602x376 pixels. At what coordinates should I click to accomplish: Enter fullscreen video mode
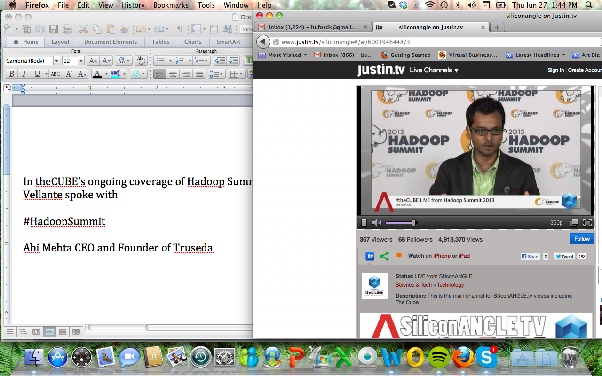click(x=587, y=223)
